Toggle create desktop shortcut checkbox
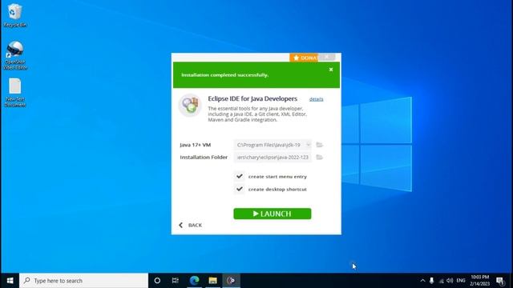This screenshot has height=288, width=513. pos(240,189)
